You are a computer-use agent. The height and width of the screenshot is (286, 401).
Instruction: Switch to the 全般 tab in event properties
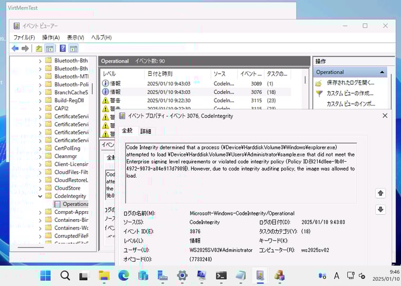(x=127, y=131)
